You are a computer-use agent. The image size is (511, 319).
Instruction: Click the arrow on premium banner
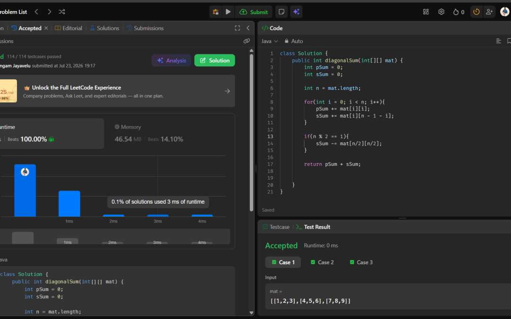coord(227,91)
